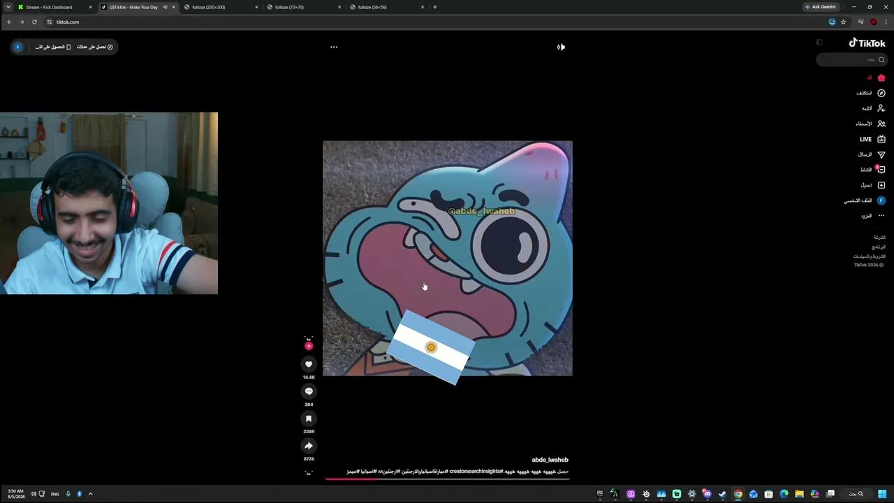Image resolution: width=894 pixels, height=503 pixels.
Task: Open the video comments bubble
Action: tap(309, 391)
